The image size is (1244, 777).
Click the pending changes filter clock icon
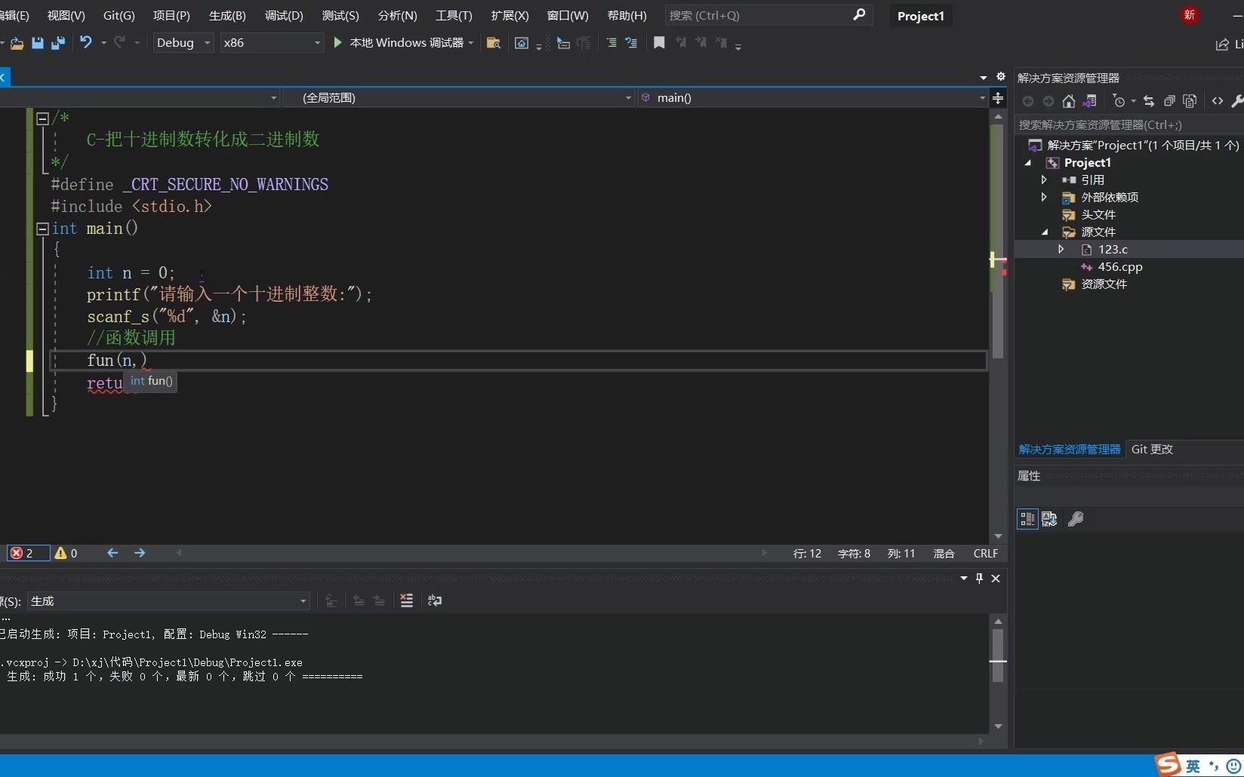[x=1119, y=101]
